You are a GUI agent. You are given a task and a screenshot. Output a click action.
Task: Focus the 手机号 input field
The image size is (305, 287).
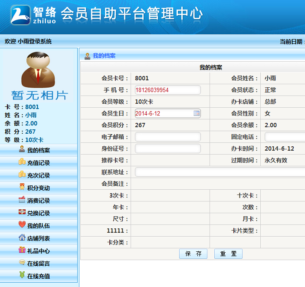pyautogui.click(x=167, y=90)
